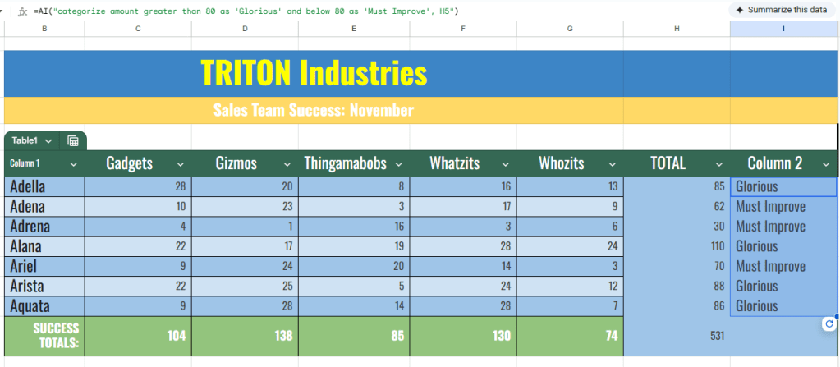Click the sparkle icon on Summarize this data

point(717,10)
